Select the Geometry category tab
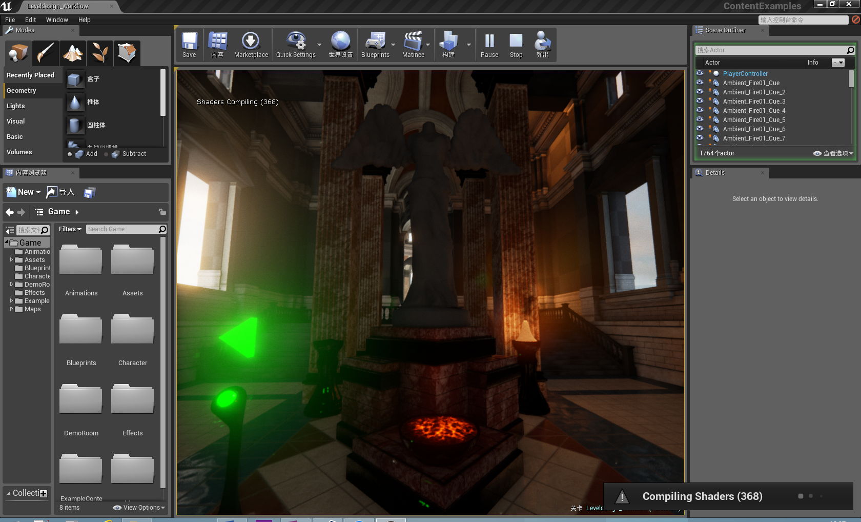 tap(33, 91)
